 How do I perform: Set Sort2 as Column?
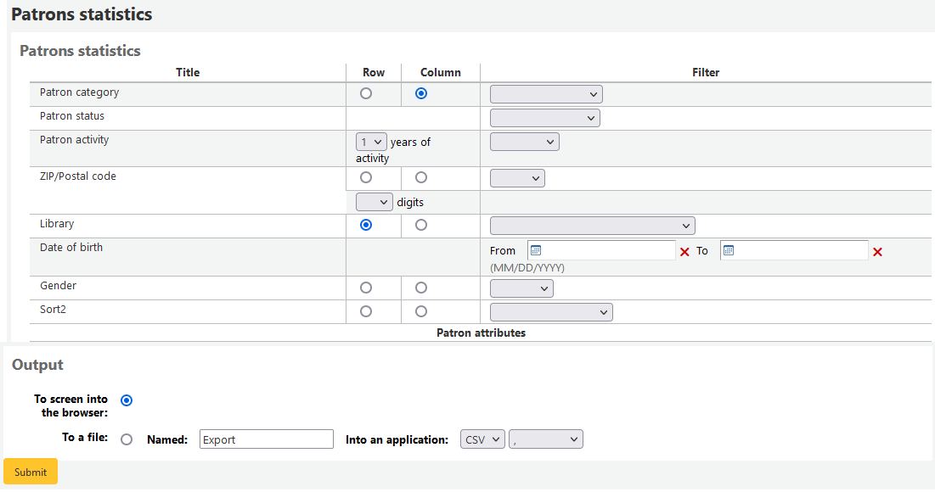420,311
